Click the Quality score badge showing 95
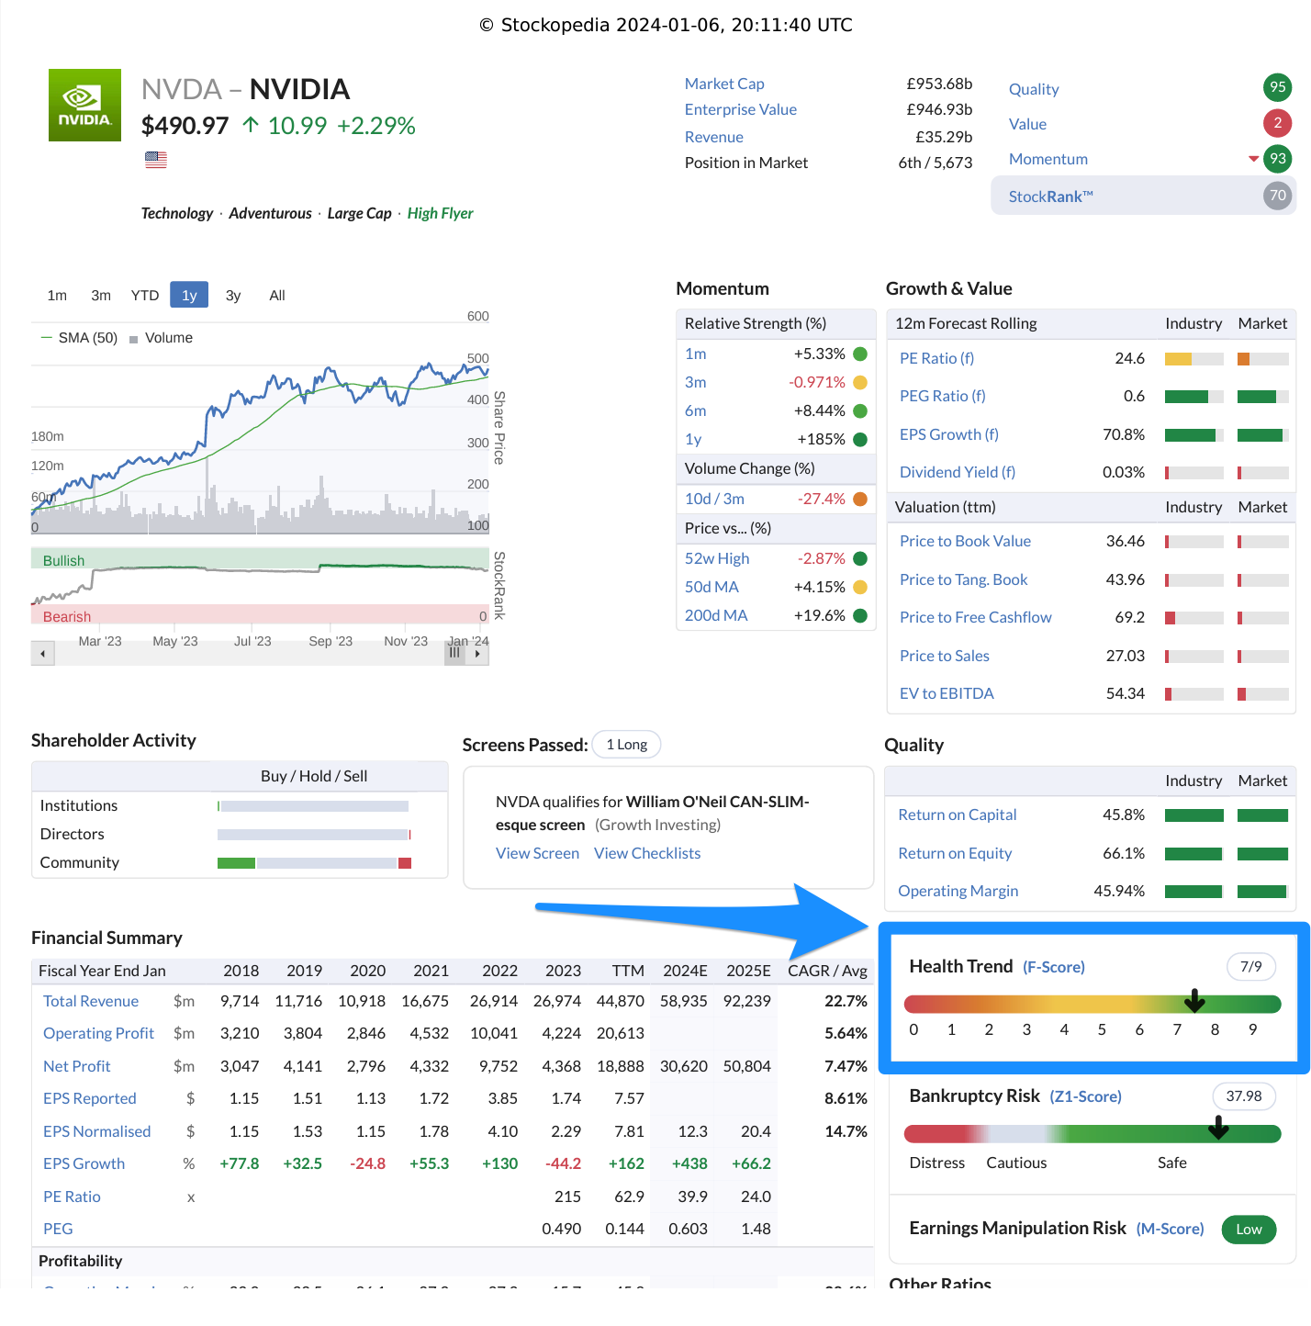 [x=1277, y=88]
